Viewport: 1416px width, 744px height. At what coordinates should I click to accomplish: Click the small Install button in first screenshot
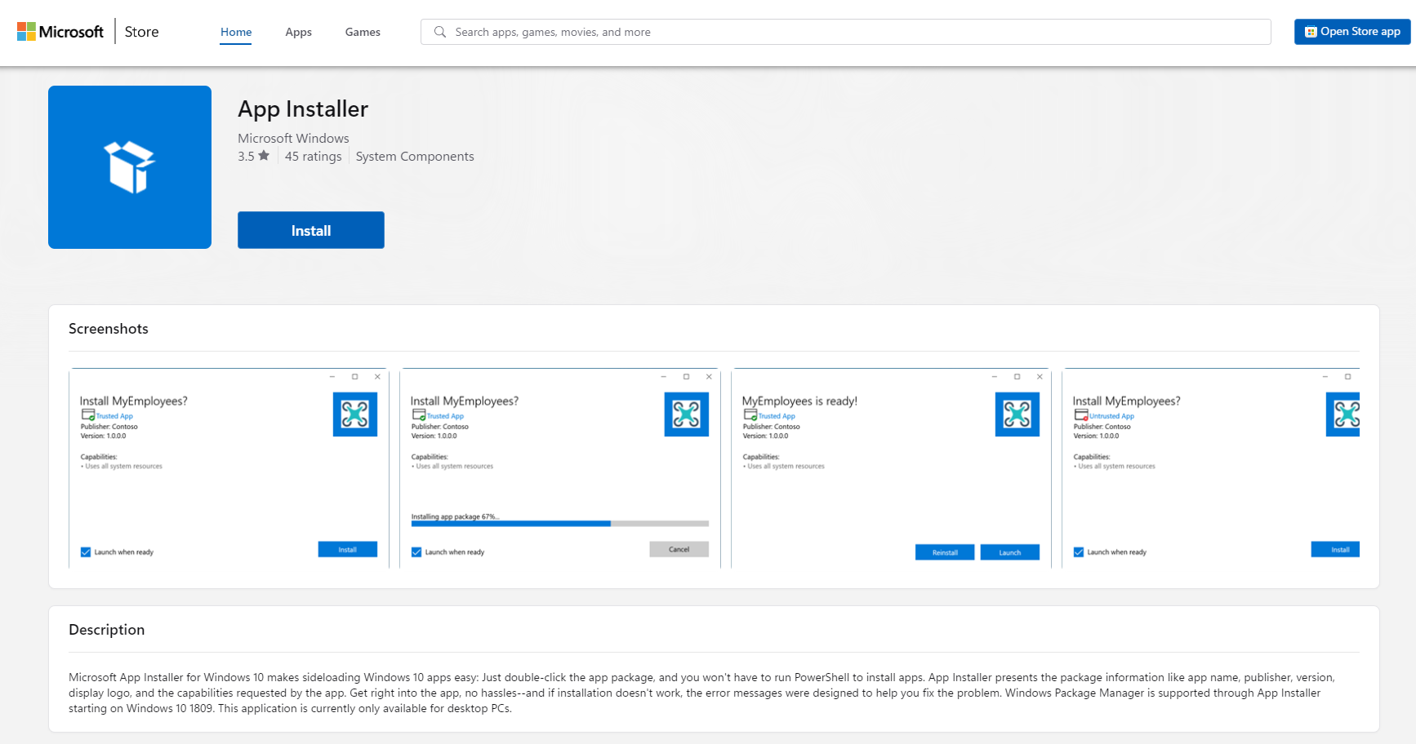tap(348, 549)
